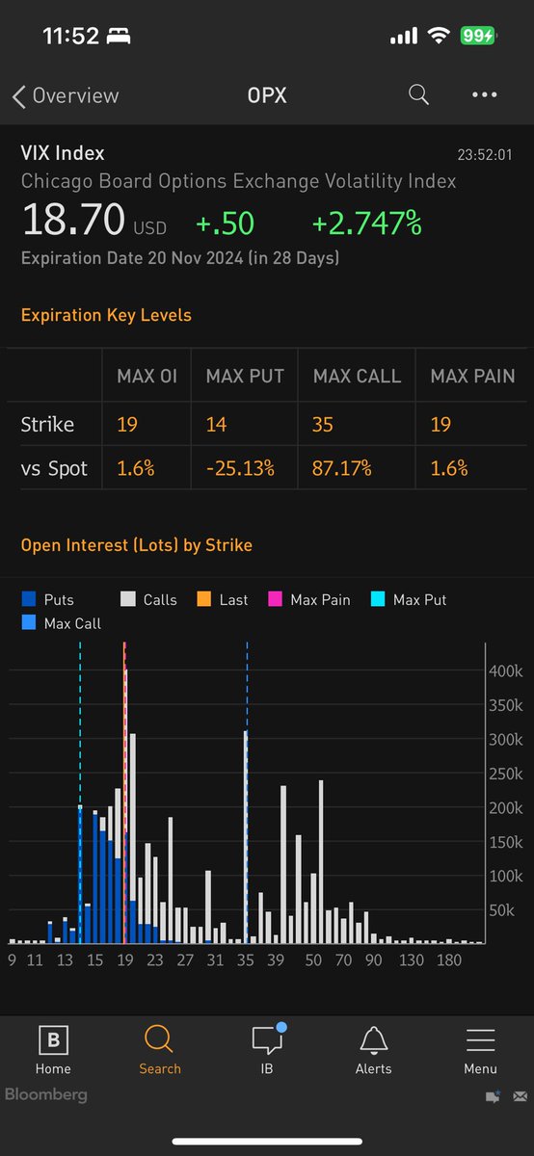Open Home tab in bottom bar
This screenshot has width=534, height=1156.
click(x=53, y=1050)
